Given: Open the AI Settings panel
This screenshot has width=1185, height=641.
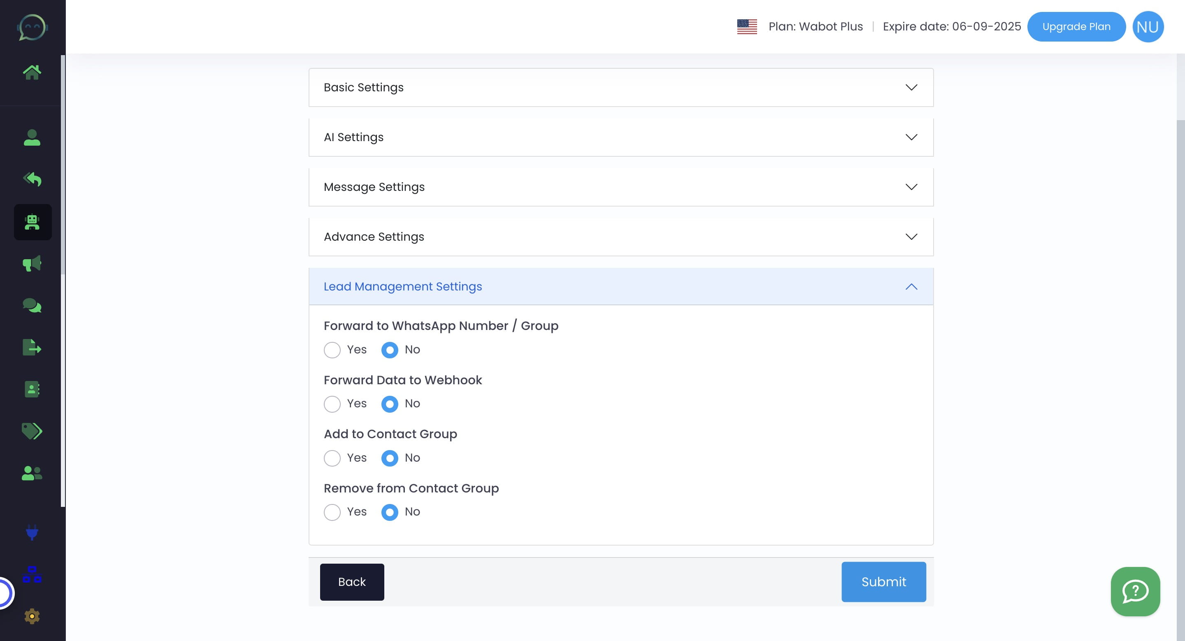Looking at the screenshot, I should click(620, 137).
